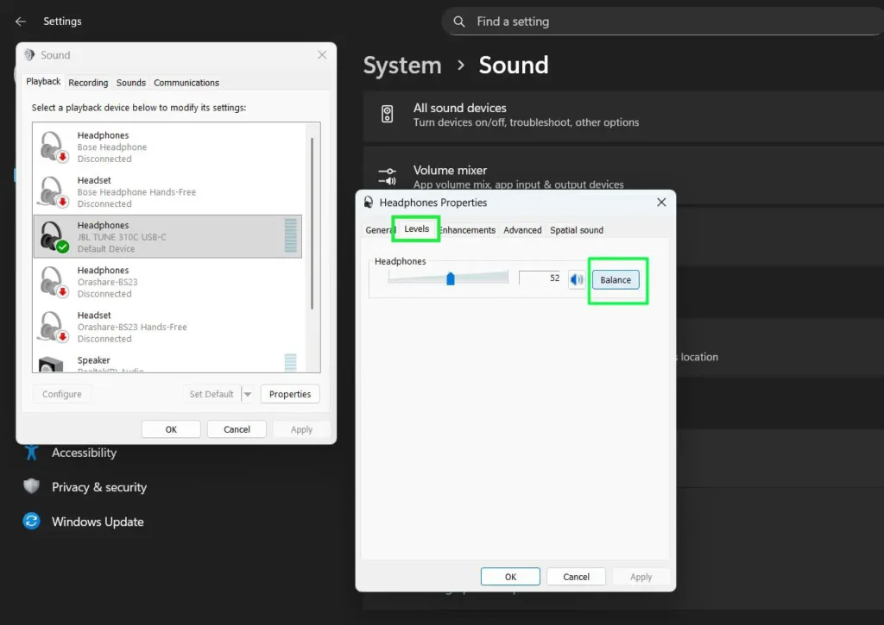Click the volume level value field
The height and width of the screenshot is (625, 884).
pyautogui.click(x=540, y=278)
